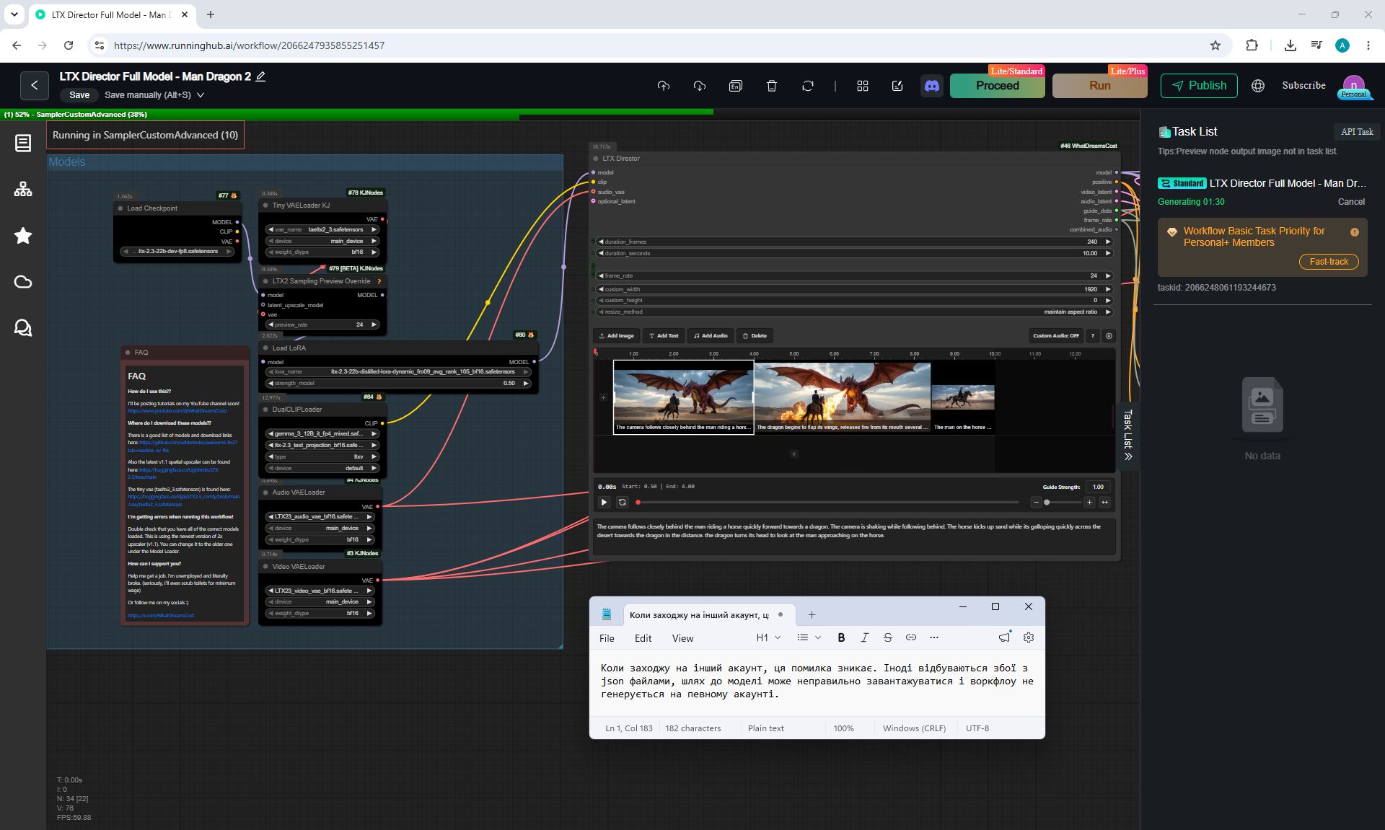Select the LTX Director browser tab
1385x830 pixels.
click(112, 14)
